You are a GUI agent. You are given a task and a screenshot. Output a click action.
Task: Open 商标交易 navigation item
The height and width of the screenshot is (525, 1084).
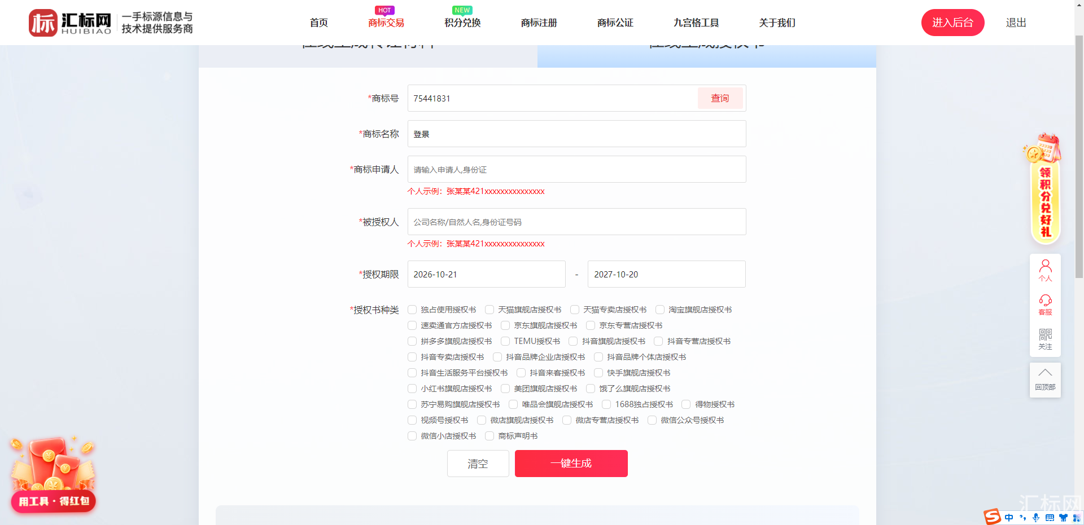coord(386,23)
